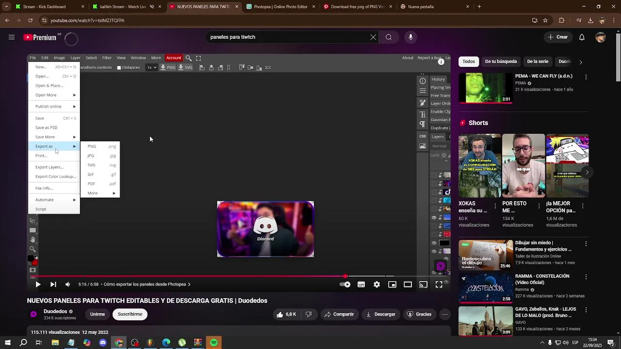Open the video player settings gear

coord(377,285)
